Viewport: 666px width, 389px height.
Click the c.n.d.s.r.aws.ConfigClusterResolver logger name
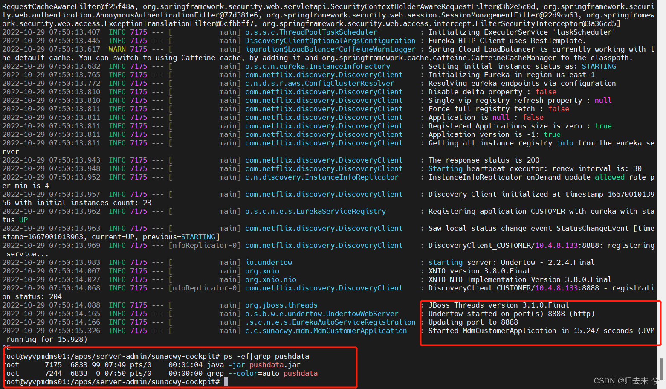click(x=319, y=84)
